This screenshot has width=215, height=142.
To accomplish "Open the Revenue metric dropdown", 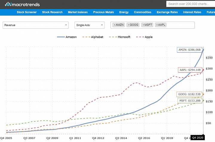I will click(x=36, y=25).
